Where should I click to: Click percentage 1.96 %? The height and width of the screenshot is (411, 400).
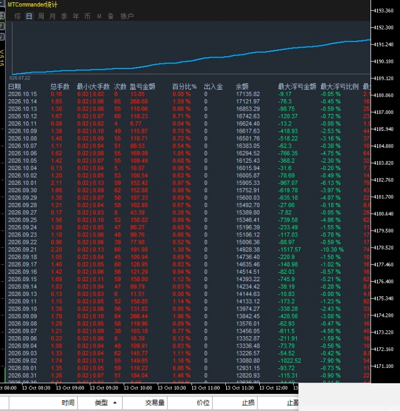[182, 316]
